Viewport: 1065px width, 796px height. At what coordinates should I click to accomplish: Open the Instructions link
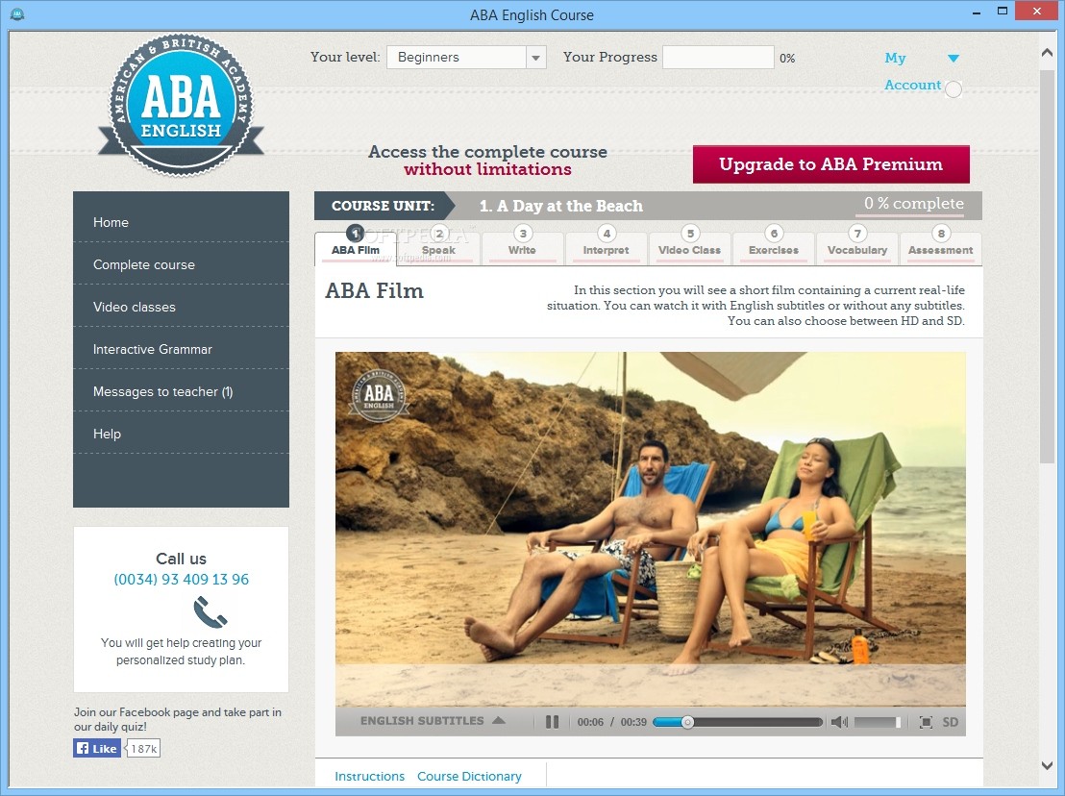pyautogui.click(x=369, y=777)
